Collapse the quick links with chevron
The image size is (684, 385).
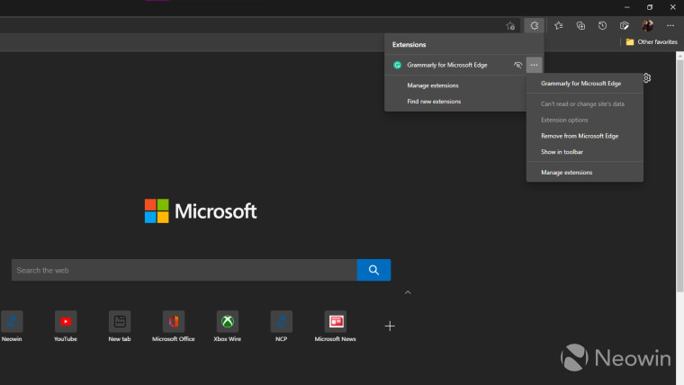(408, 292)
